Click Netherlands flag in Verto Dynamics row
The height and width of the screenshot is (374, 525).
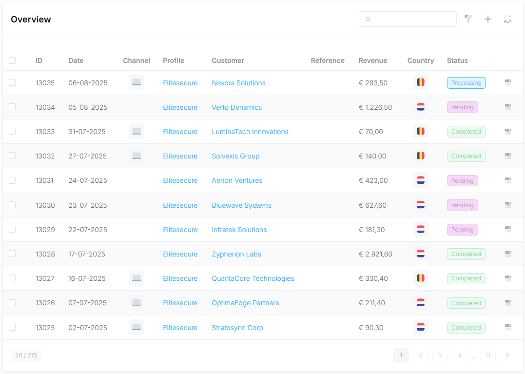421,107
